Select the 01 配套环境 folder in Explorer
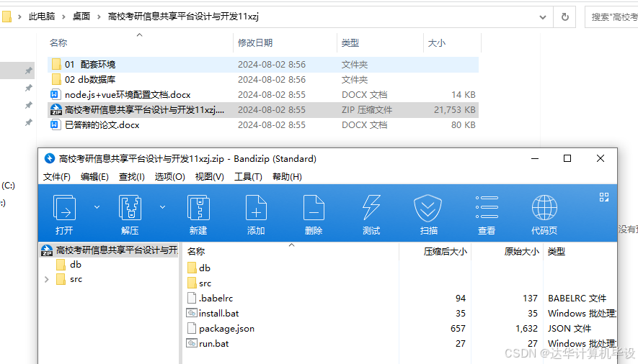 263,65
